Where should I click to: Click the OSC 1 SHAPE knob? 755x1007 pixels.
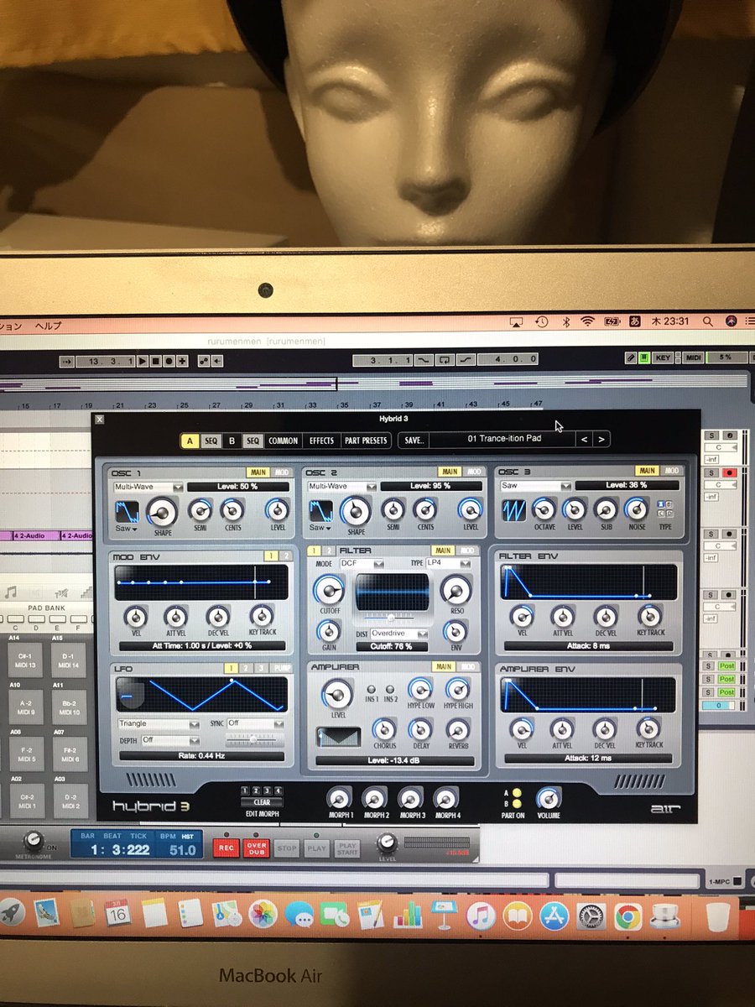(162, 511)
